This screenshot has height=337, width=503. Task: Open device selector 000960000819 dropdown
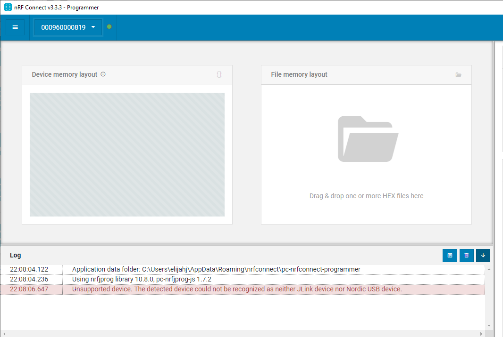[x=68, y=27]
